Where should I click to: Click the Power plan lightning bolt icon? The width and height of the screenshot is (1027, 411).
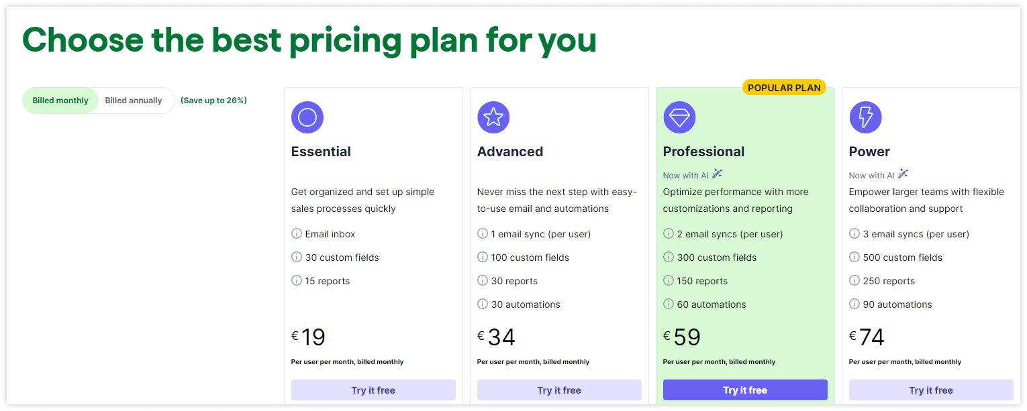(865, 117)
